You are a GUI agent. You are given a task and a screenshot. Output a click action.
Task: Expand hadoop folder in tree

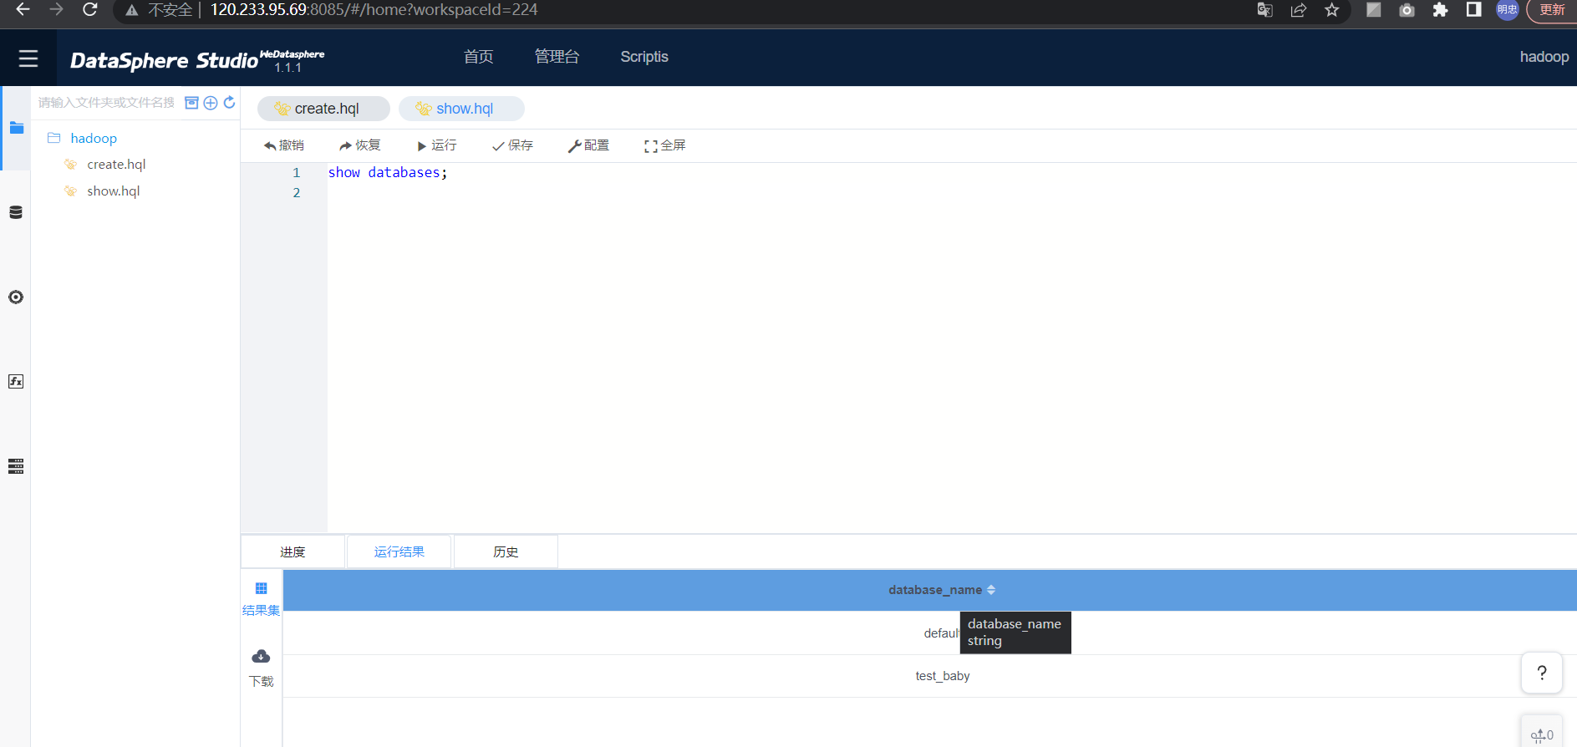tap(94, 138)
